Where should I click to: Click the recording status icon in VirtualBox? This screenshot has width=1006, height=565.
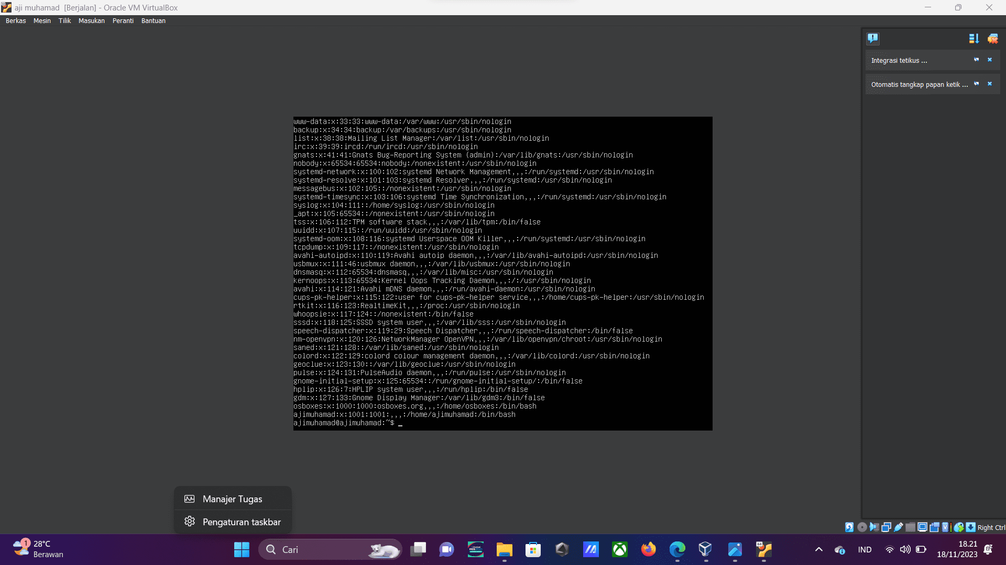[x=934, y=527]
